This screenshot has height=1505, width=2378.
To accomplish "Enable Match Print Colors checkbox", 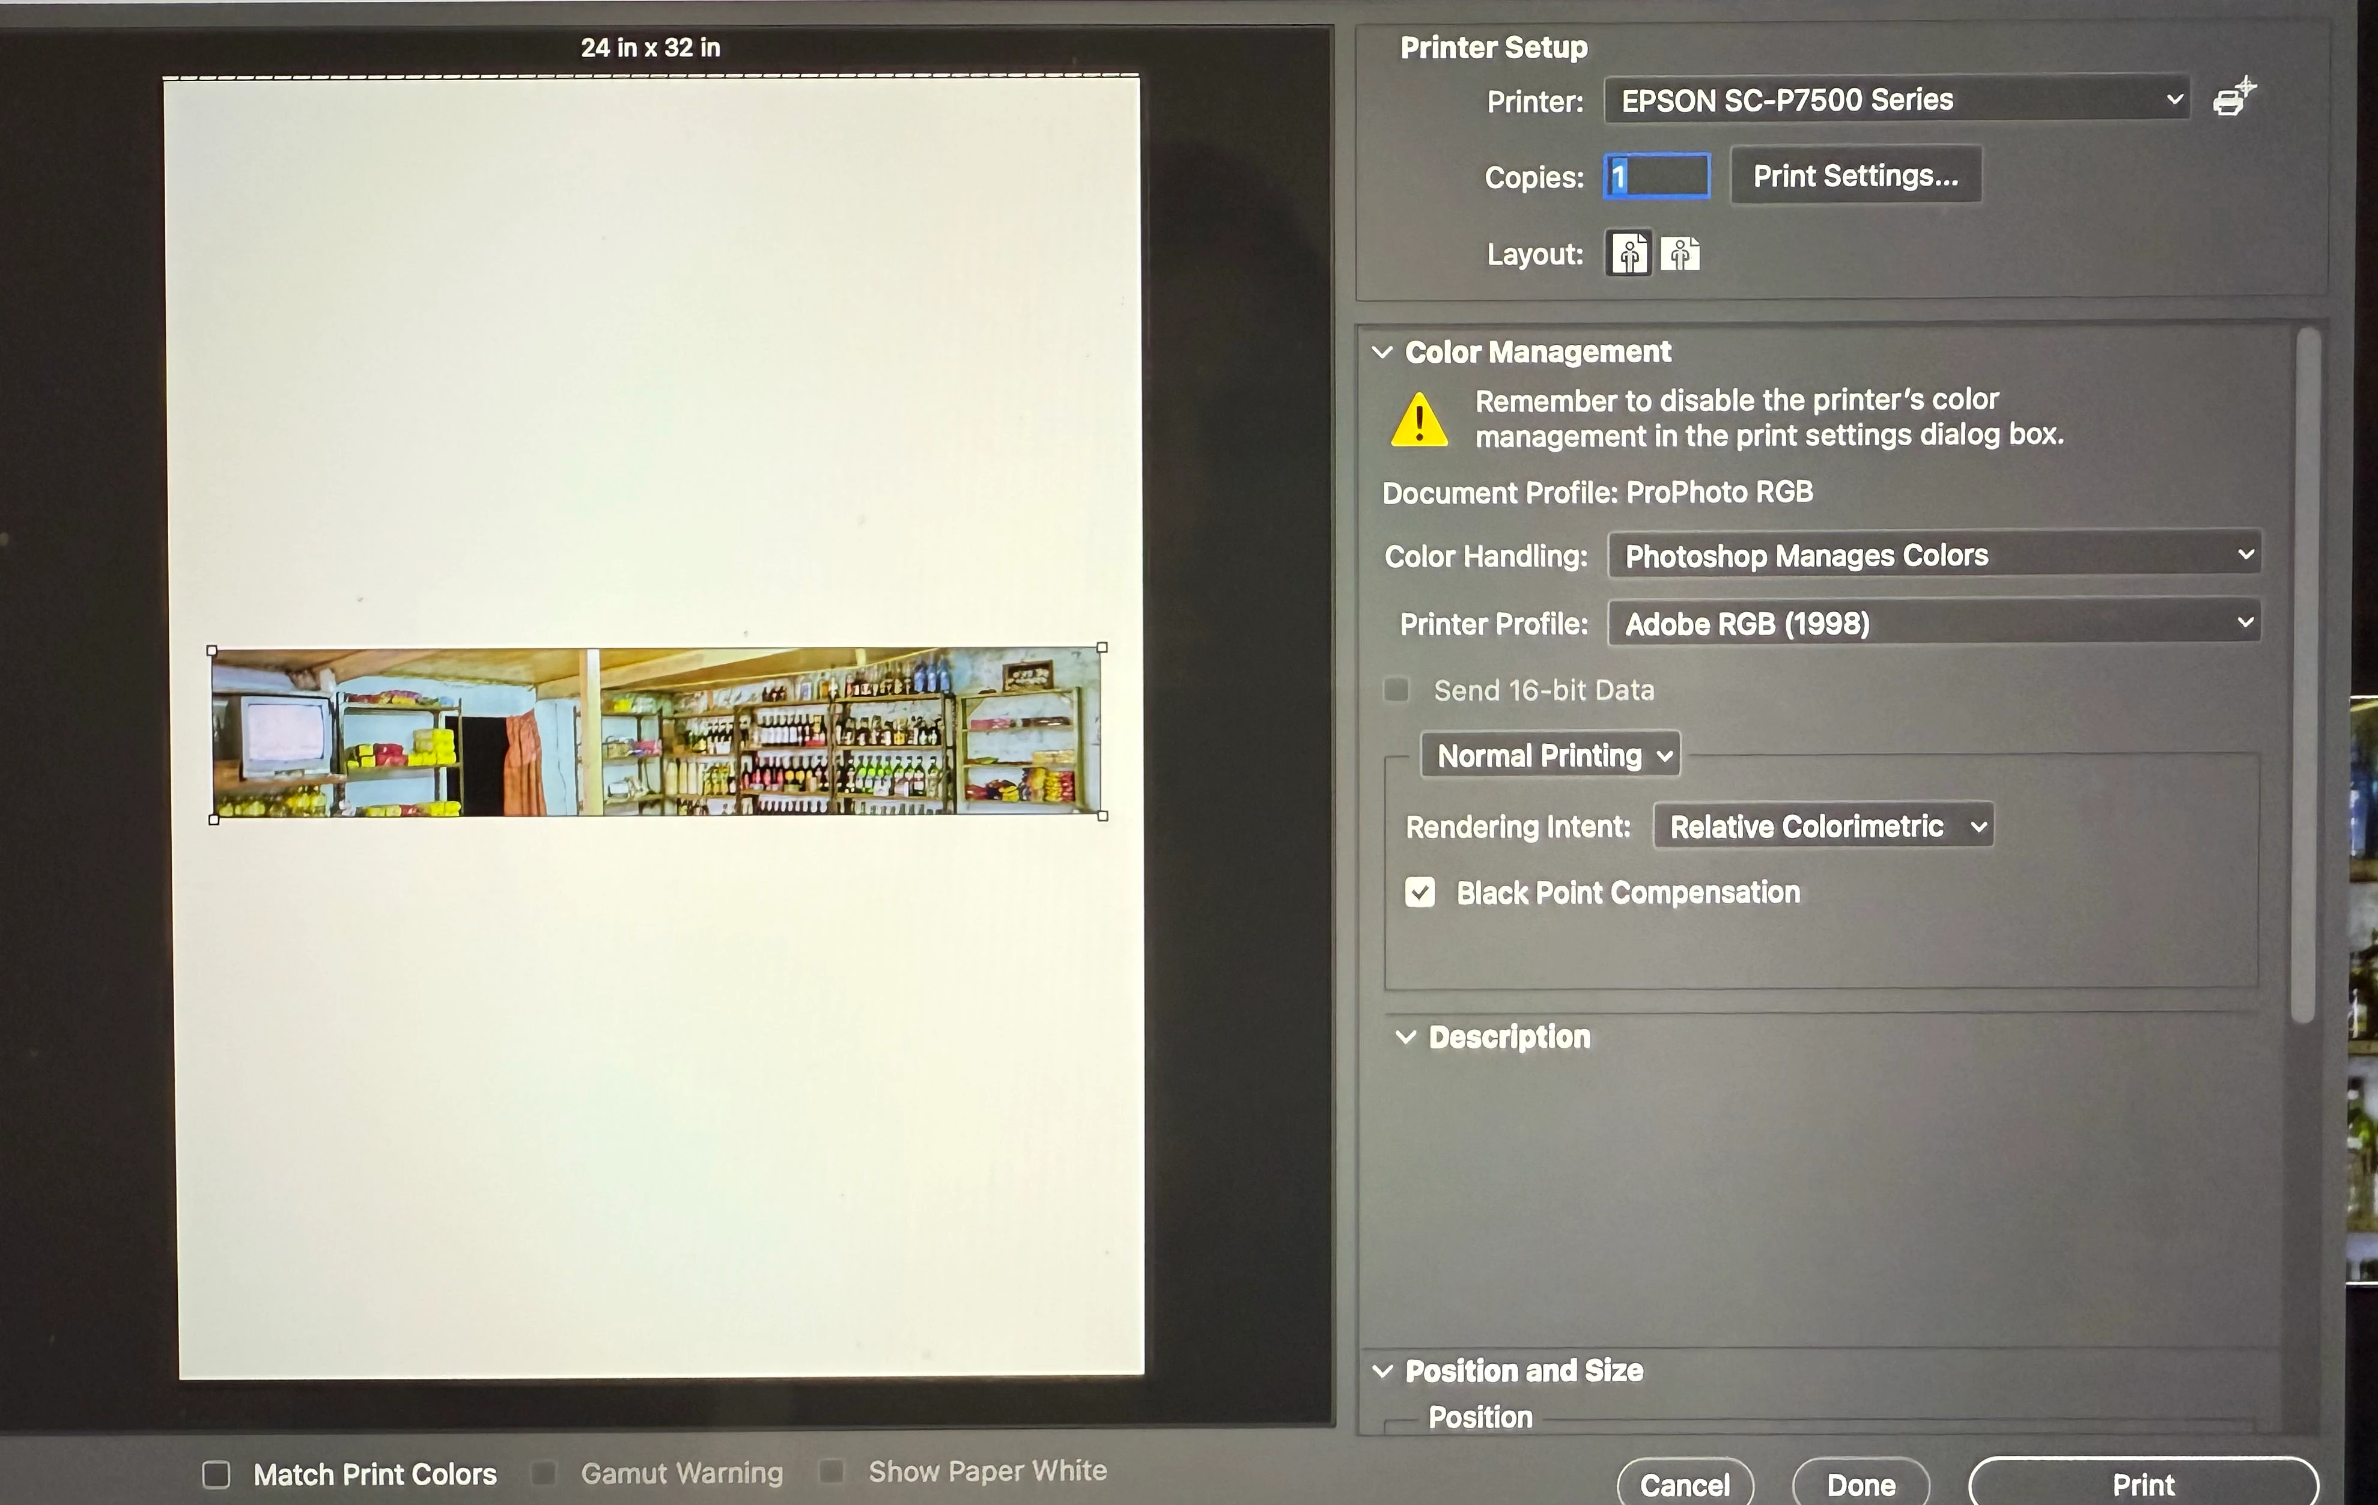I will pos(216,1474).
